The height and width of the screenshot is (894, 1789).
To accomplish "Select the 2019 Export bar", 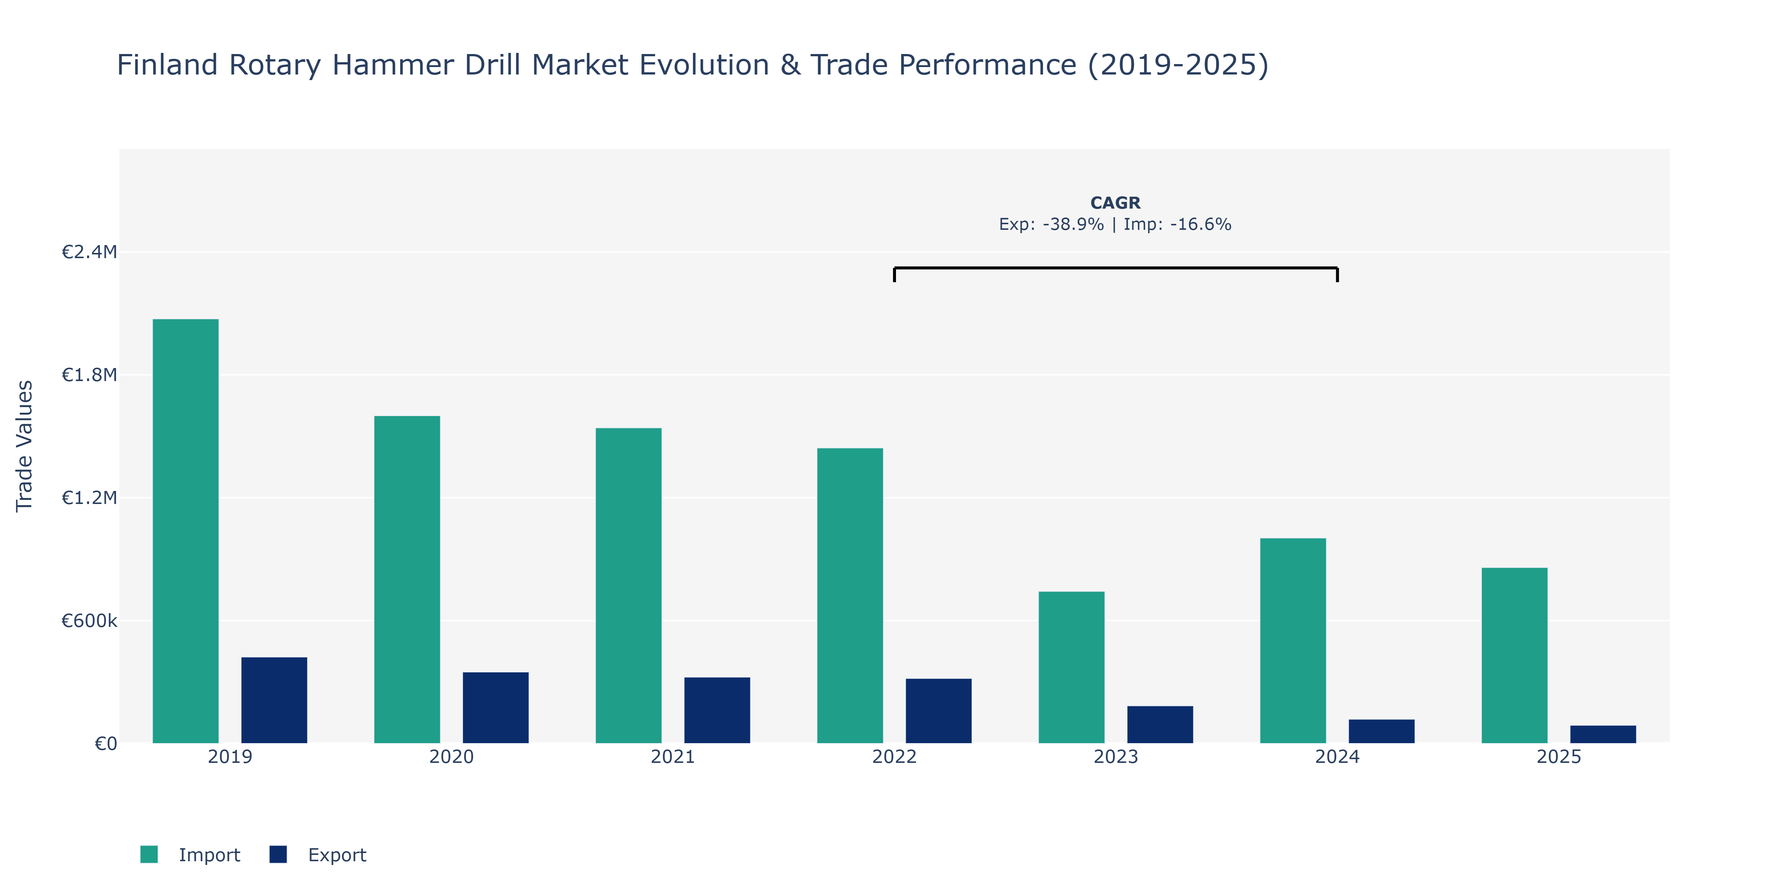I will coord(274,700).
